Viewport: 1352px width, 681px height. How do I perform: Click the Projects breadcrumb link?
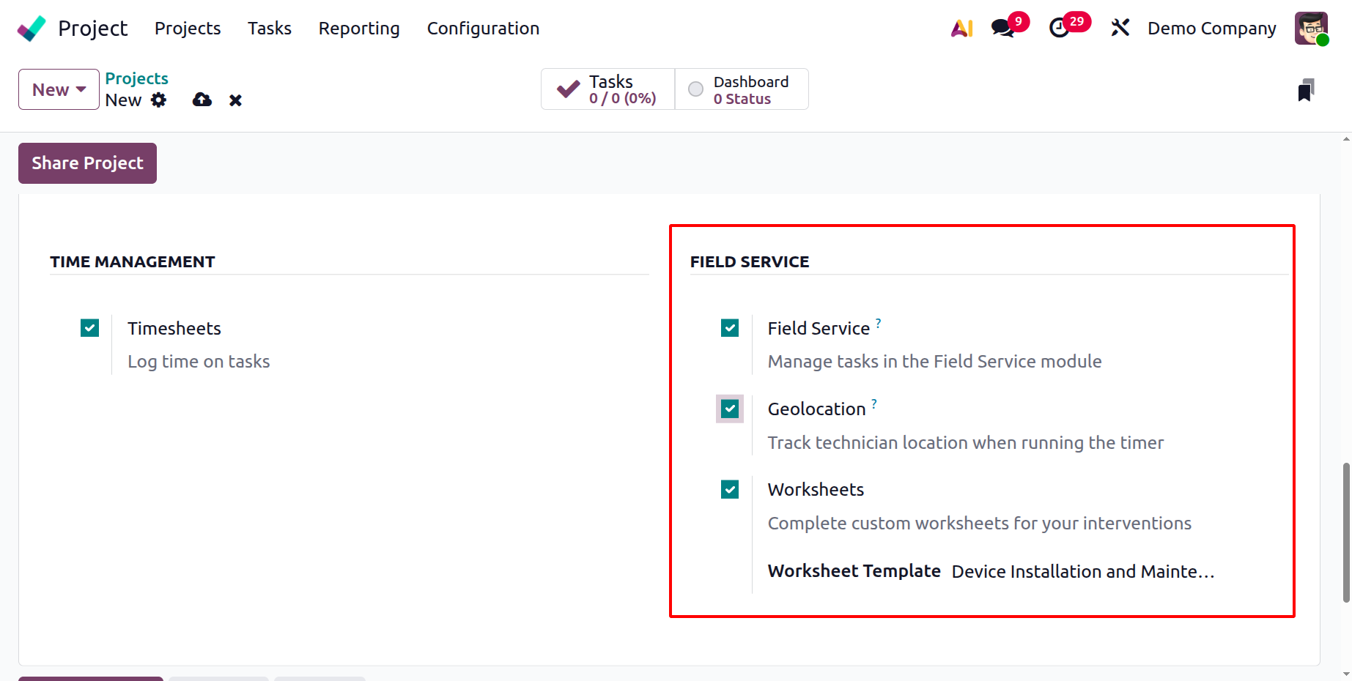pyautogui.click(x=136, y=78)
